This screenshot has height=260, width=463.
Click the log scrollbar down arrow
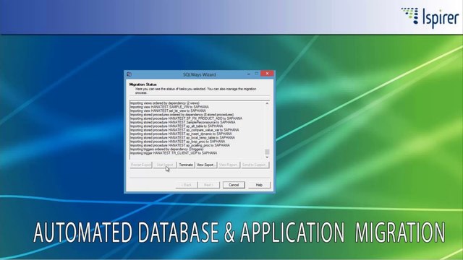click(267, 157)
